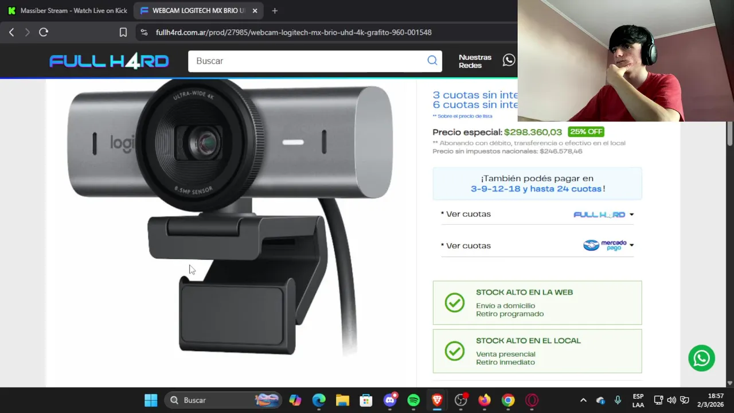
Task: Click the address bar URL
Action: click(294, 32)
